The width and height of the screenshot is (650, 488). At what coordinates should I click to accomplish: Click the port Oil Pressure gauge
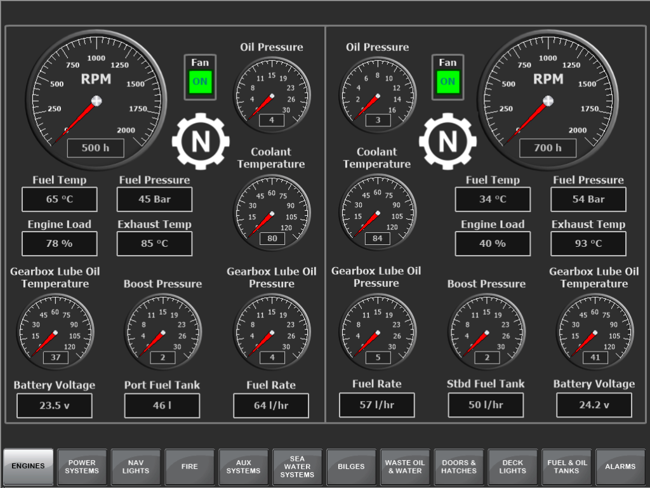coord(272,95)
